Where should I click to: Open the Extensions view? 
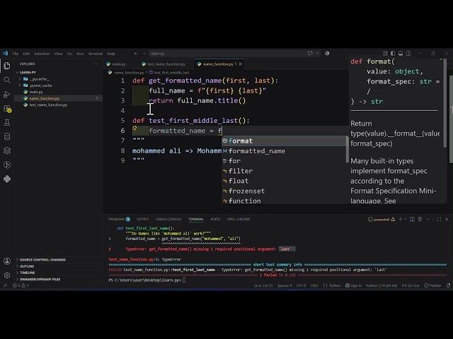pos(7,109)
